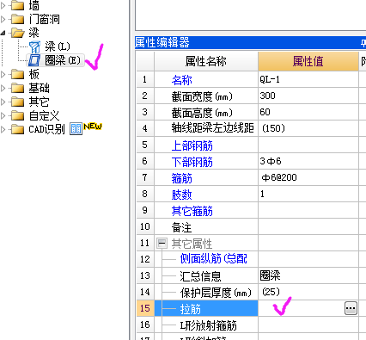Viewport: 366px width, 340px height.
Task: Click the 下部钢筋 property link
Action: tap(192, 162)
